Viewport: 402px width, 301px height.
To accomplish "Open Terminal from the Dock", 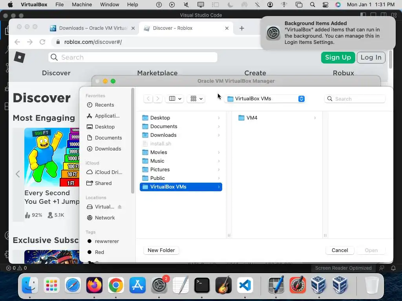I will (202, 285).
